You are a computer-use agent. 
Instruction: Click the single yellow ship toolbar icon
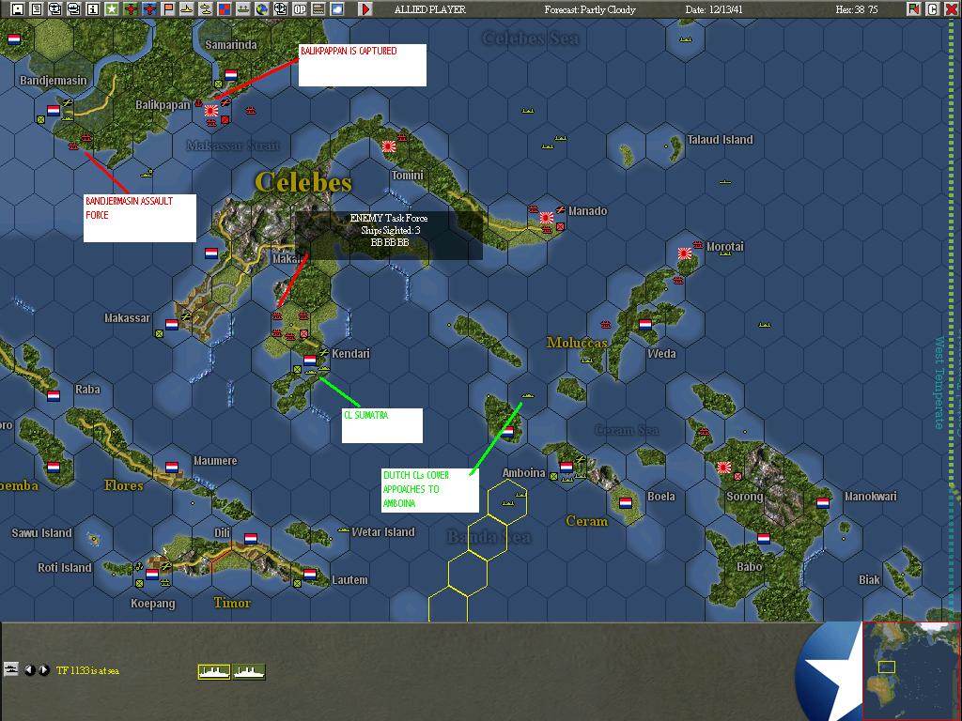(x=187, y=8)
